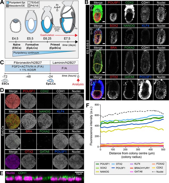Click the Primitive Streak (PS) label
The width and height of the screenshot is (169, 183).
coord(57,29)
